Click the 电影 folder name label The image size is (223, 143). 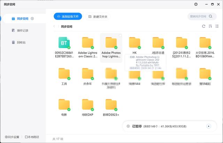tap(64, 115)
